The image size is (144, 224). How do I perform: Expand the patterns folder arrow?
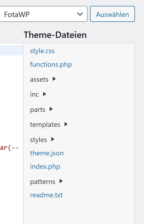(x=61, y=181)
